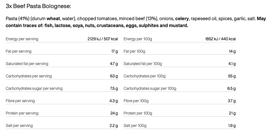Click the "Saturated fat per serving" label
280x133 pixels.
coord(27,64)
